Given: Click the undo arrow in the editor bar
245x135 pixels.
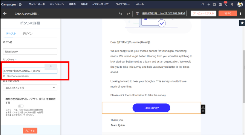Looking at the screenshot, I should click(120, 13).
